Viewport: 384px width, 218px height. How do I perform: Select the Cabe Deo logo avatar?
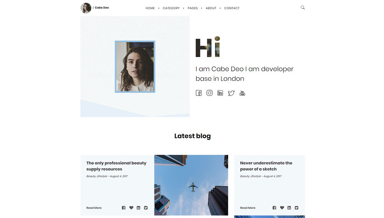(86, 8)
